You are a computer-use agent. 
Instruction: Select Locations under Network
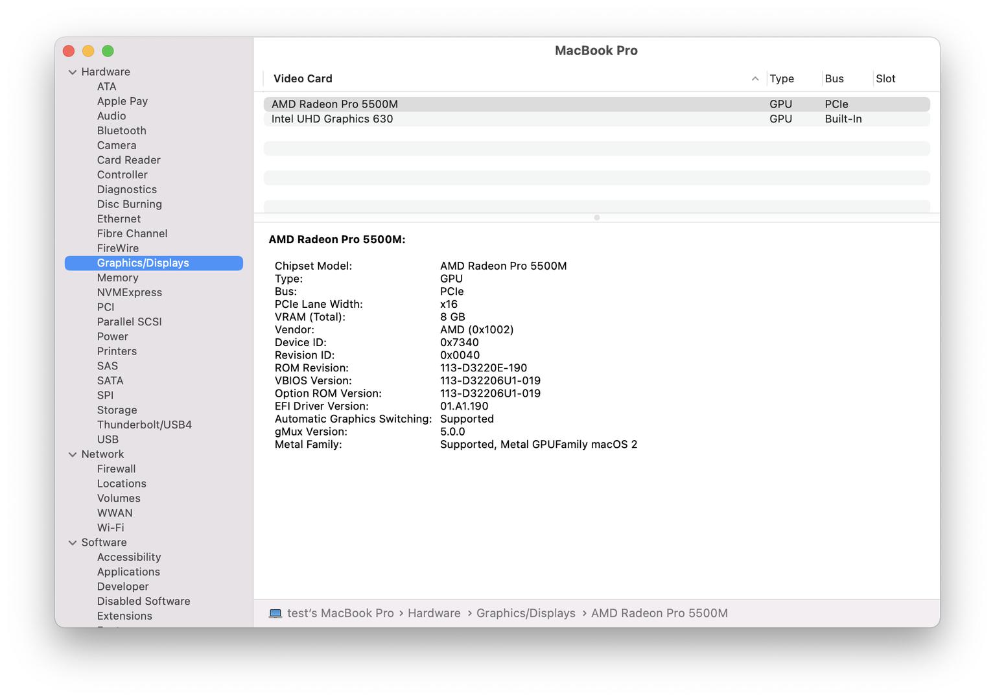(x=122, y=484)
